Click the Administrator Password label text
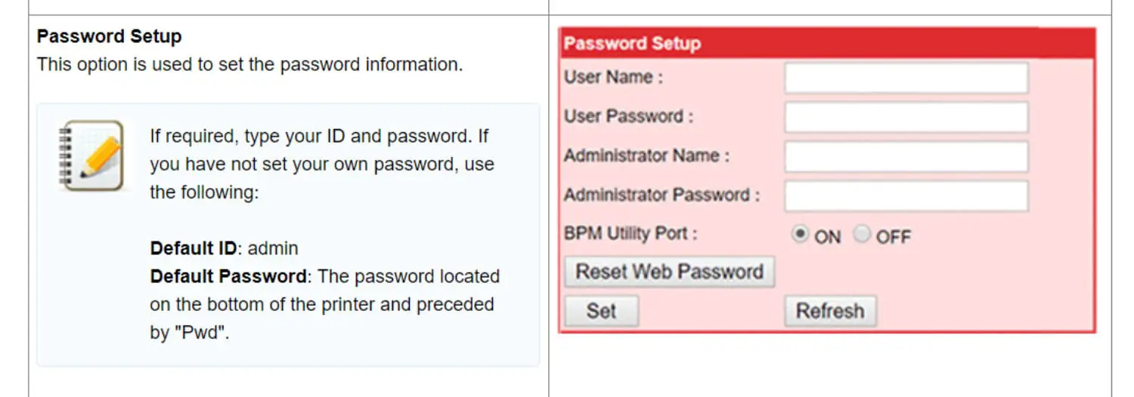Image resolution: width=1134 pixels, height=397 pixels. point(661,195)
